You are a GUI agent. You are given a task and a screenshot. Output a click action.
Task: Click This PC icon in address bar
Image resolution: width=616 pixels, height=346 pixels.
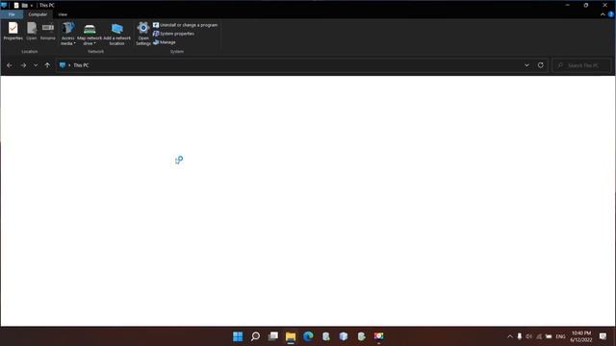[62, 65]
